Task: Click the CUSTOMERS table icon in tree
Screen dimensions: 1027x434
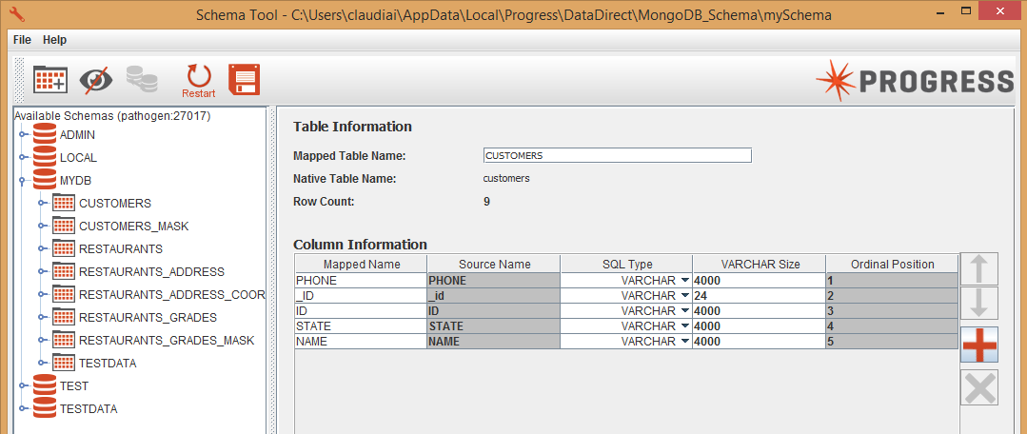Action: pos(64,203)
